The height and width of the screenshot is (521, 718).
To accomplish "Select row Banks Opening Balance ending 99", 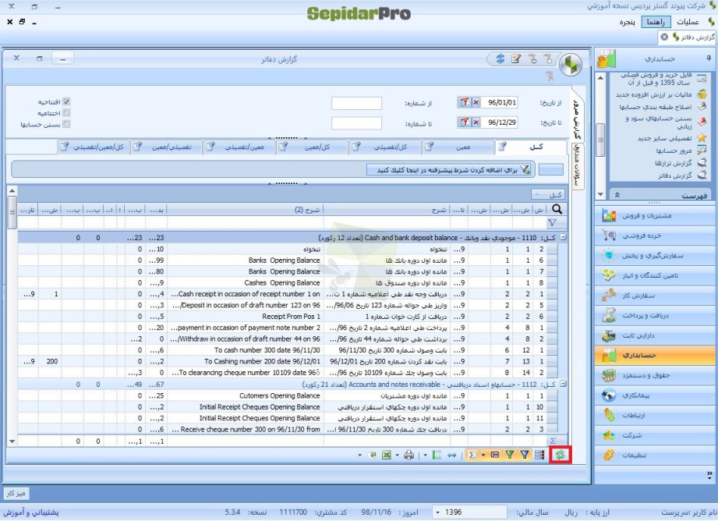I will 288,260.
